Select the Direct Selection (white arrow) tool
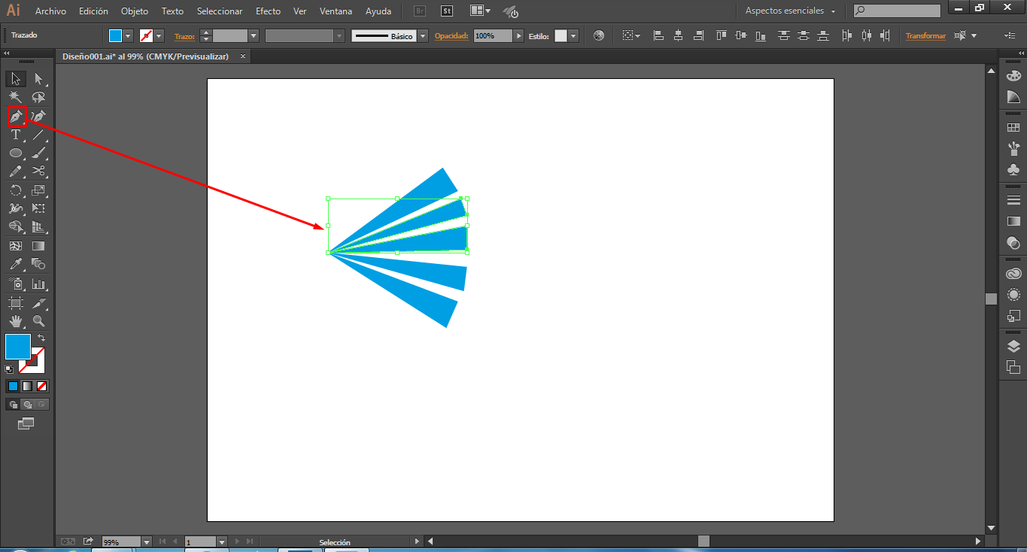Viewport: 1027px width, 552px height. tap(39, 79)
